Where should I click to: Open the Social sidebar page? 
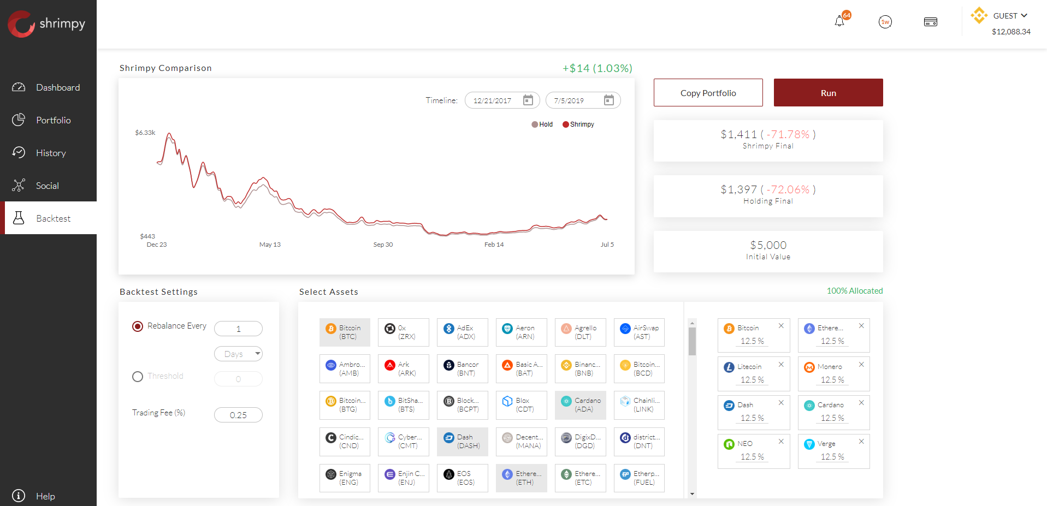click(48, 186)
